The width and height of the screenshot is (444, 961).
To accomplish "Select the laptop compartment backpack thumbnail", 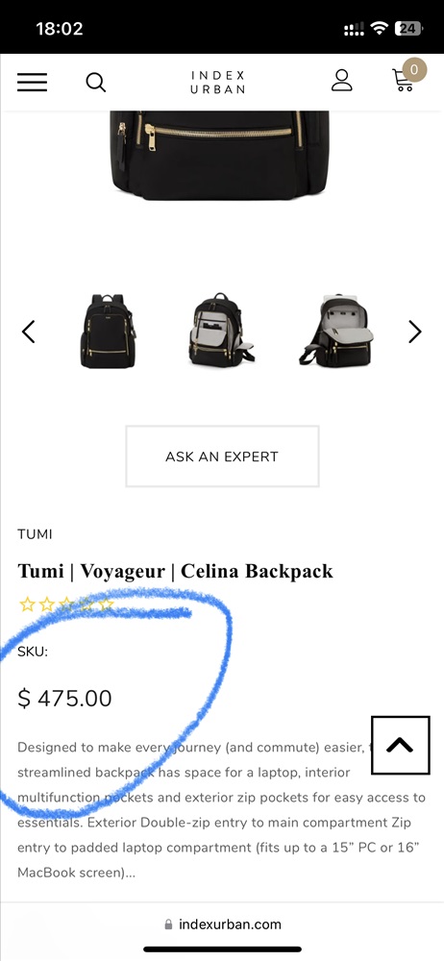I will click(x=336, y=331).
